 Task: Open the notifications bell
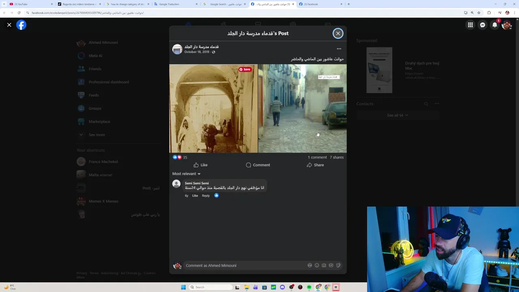[x=495, y=25]
